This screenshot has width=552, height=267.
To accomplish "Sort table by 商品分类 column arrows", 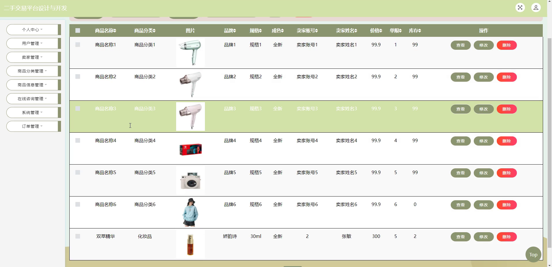I will coord(154,31).
